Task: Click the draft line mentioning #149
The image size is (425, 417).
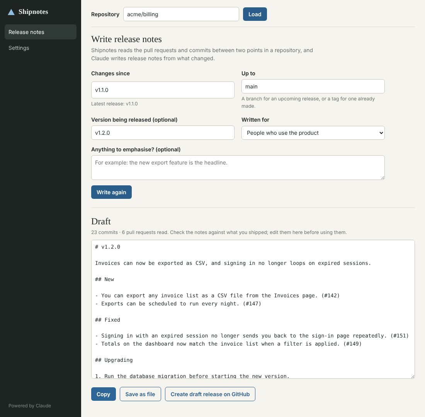Action: (228, 344)
